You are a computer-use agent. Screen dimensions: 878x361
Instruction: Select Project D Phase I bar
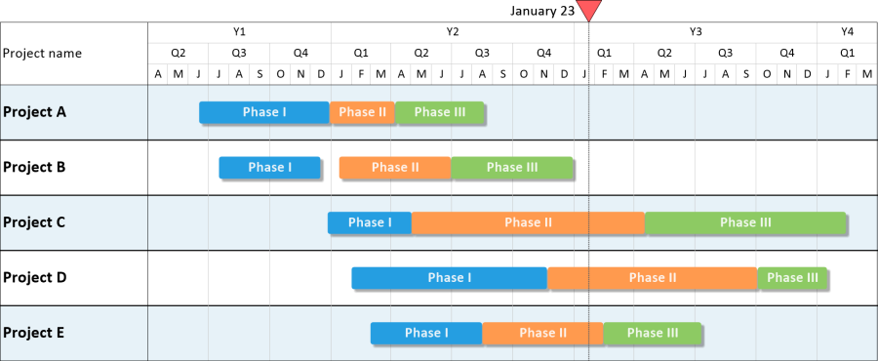pyautogui.click(x=449, y=278)
